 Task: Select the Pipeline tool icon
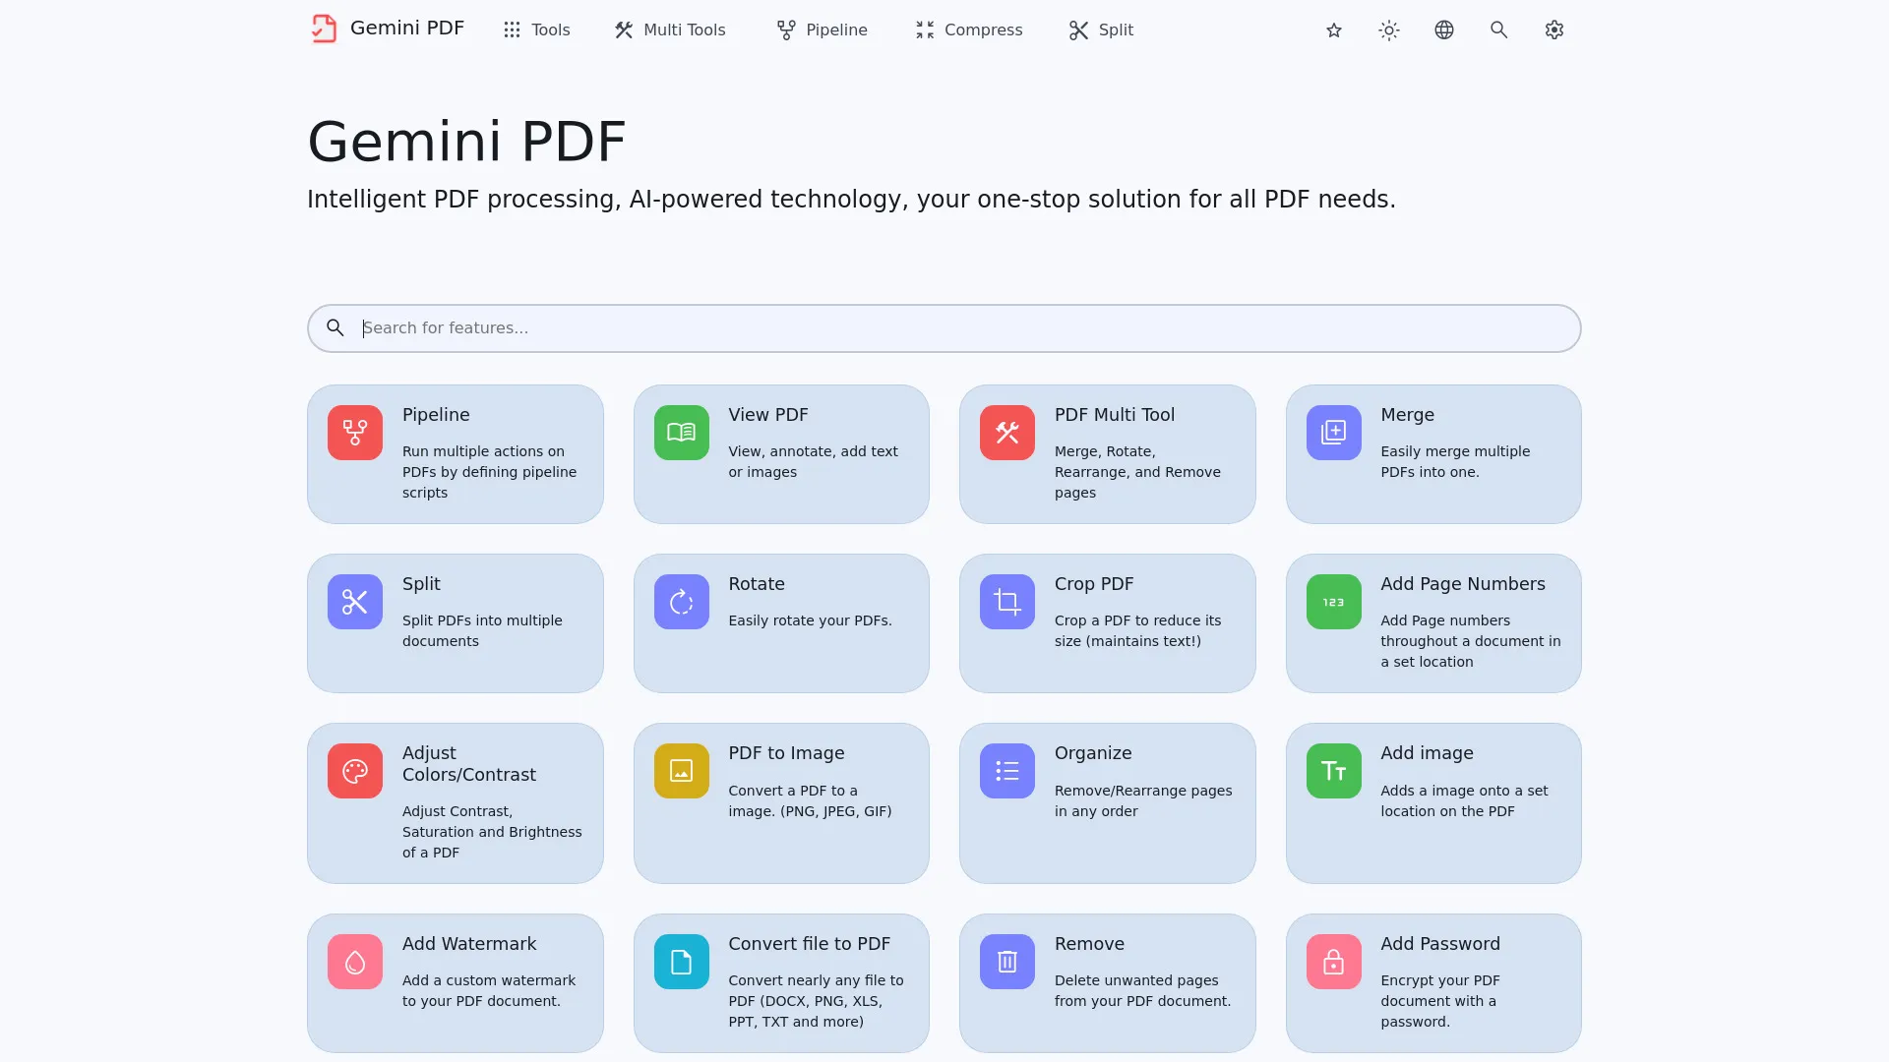tap(353, 432)
